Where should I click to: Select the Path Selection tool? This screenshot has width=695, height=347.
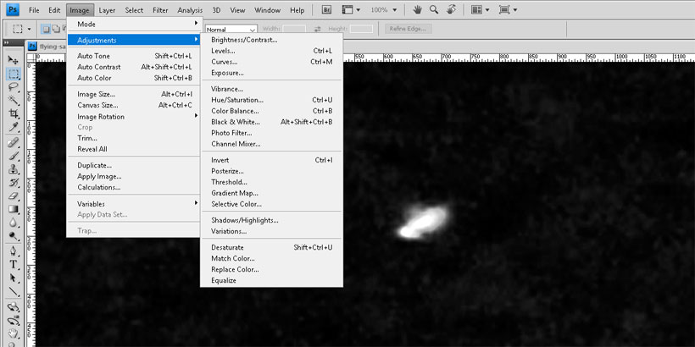(x=14, y=278)
